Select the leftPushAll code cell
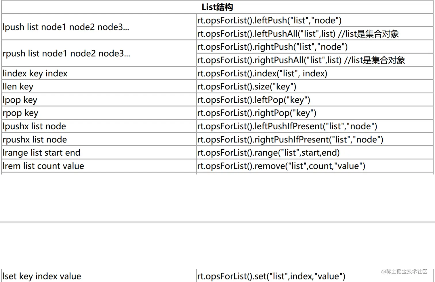The image size is (435, 282). pyautogui.click(x=298, y=34)
